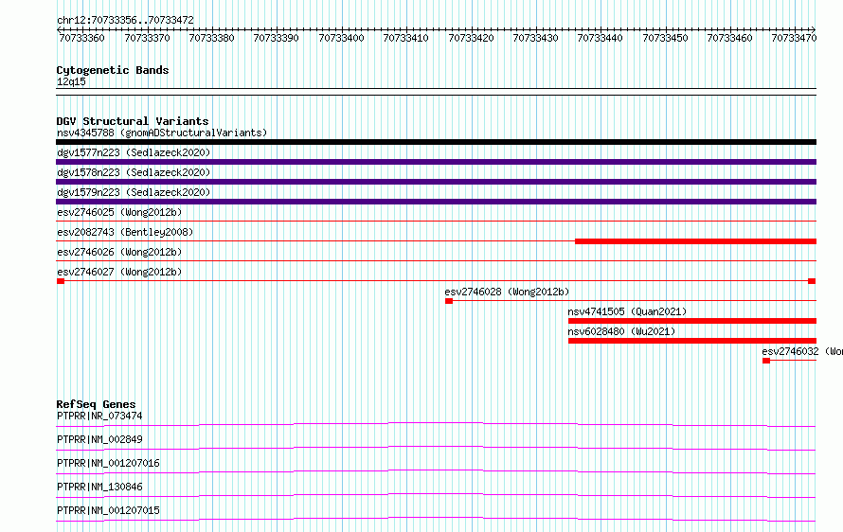Open the PTPRR|NR_073474 transcript label
This screenshot has height=532, width=843.
point(99,416)
